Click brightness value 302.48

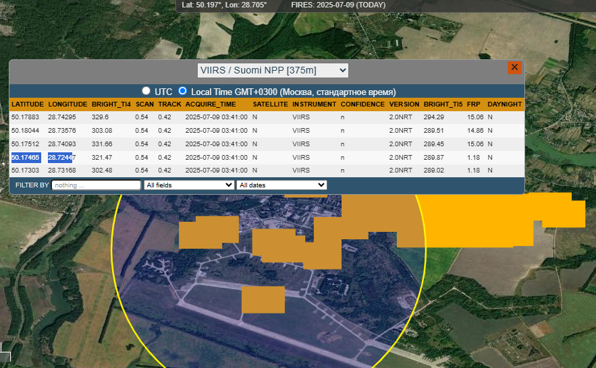pos(102,171)
